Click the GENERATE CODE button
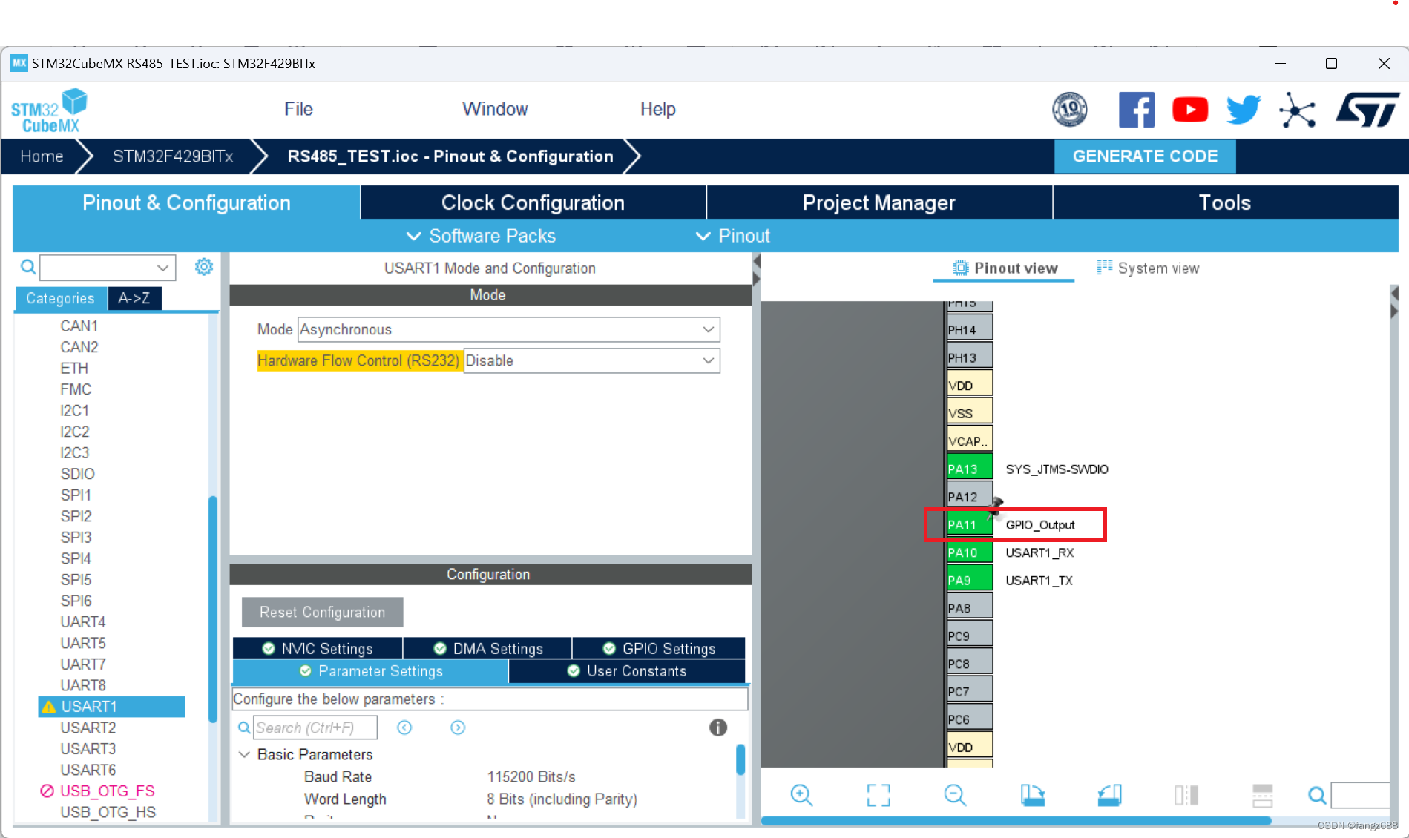The height and width of the screenshot is (838, 1409). 1145,156
